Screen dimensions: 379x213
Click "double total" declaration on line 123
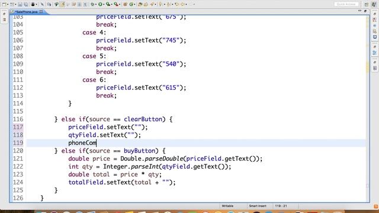pos(89,175)
